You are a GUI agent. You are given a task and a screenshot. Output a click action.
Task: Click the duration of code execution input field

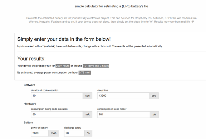click(x=57, y=96)
